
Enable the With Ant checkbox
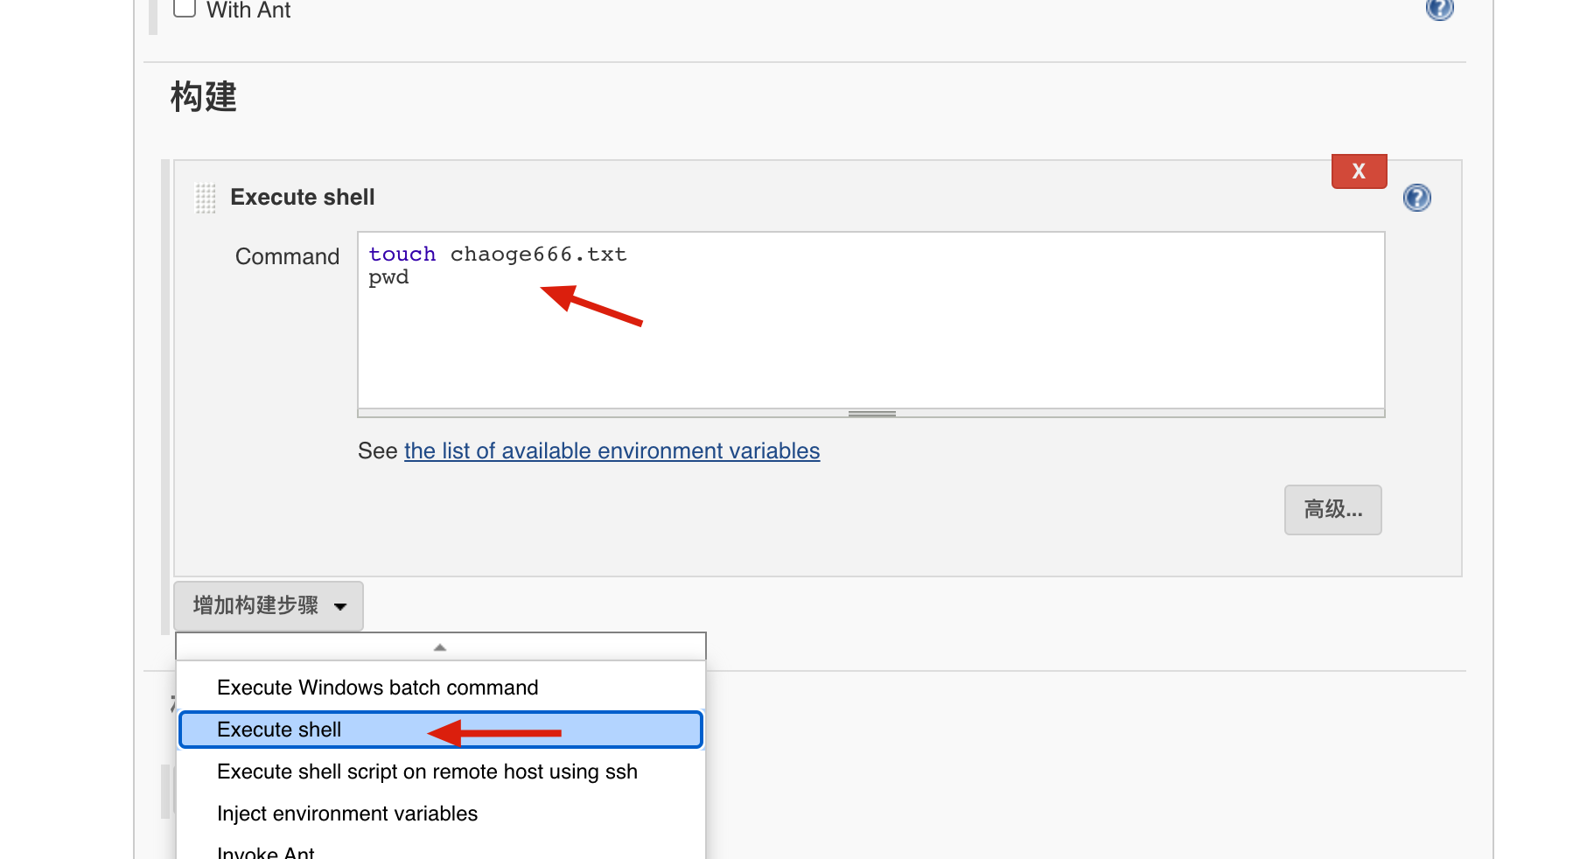tap(185, 8)
